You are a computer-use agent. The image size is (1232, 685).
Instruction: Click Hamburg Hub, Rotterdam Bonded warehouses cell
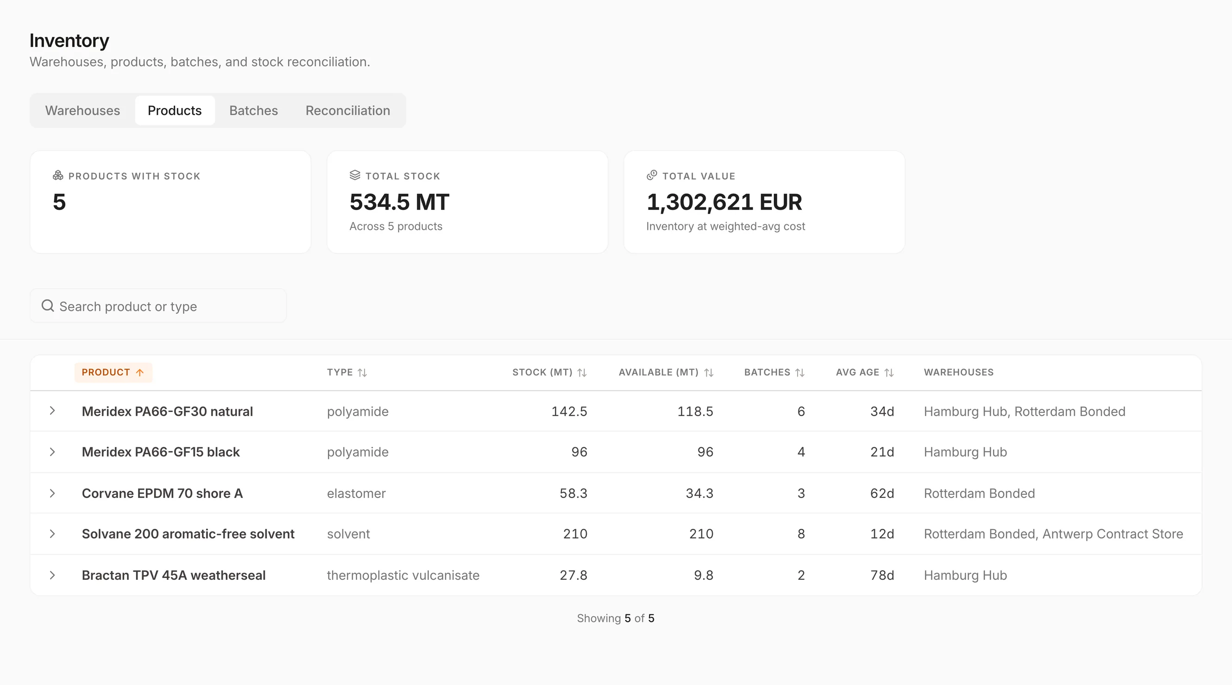coord(1025,412)
